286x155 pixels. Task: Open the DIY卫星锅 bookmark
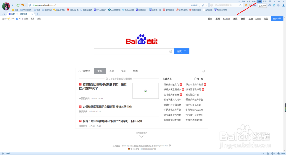(x=100, y=10)
